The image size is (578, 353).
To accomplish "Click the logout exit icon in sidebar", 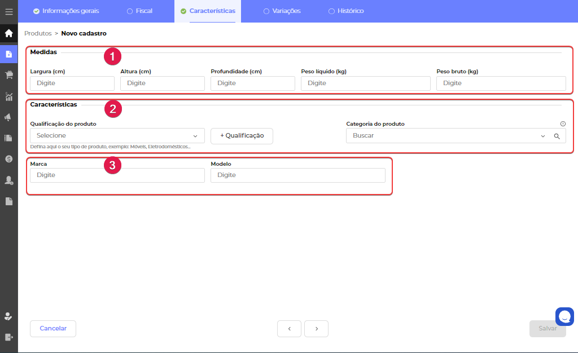I will (9, 337).
